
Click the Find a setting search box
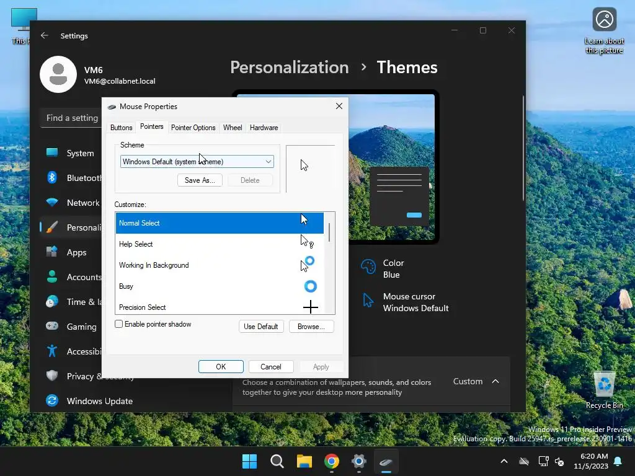(x=71, y=118)
